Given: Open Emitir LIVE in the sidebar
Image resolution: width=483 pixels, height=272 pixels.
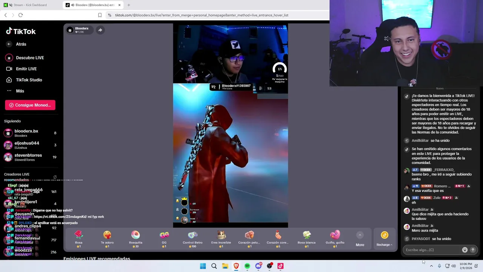Looking at the screenshot, I should pos(22,69).
